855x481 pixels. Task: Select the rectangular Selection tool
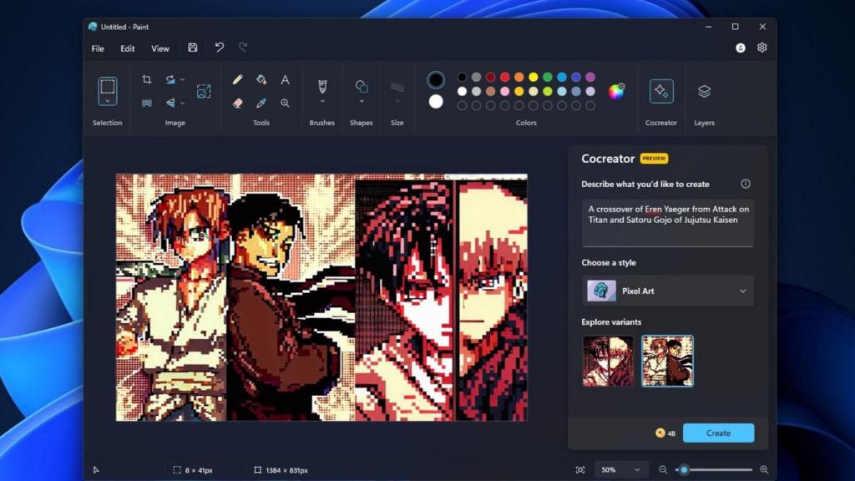108,87
